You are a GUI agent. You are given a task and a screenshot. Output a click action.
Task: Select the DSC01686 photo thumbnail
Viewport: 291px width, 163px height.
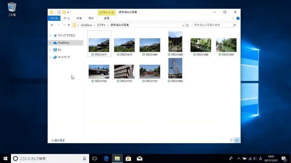point(175,42)
